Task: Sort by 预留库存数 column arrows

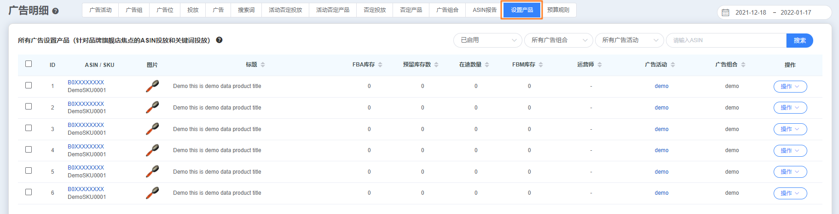Action: 436,65
